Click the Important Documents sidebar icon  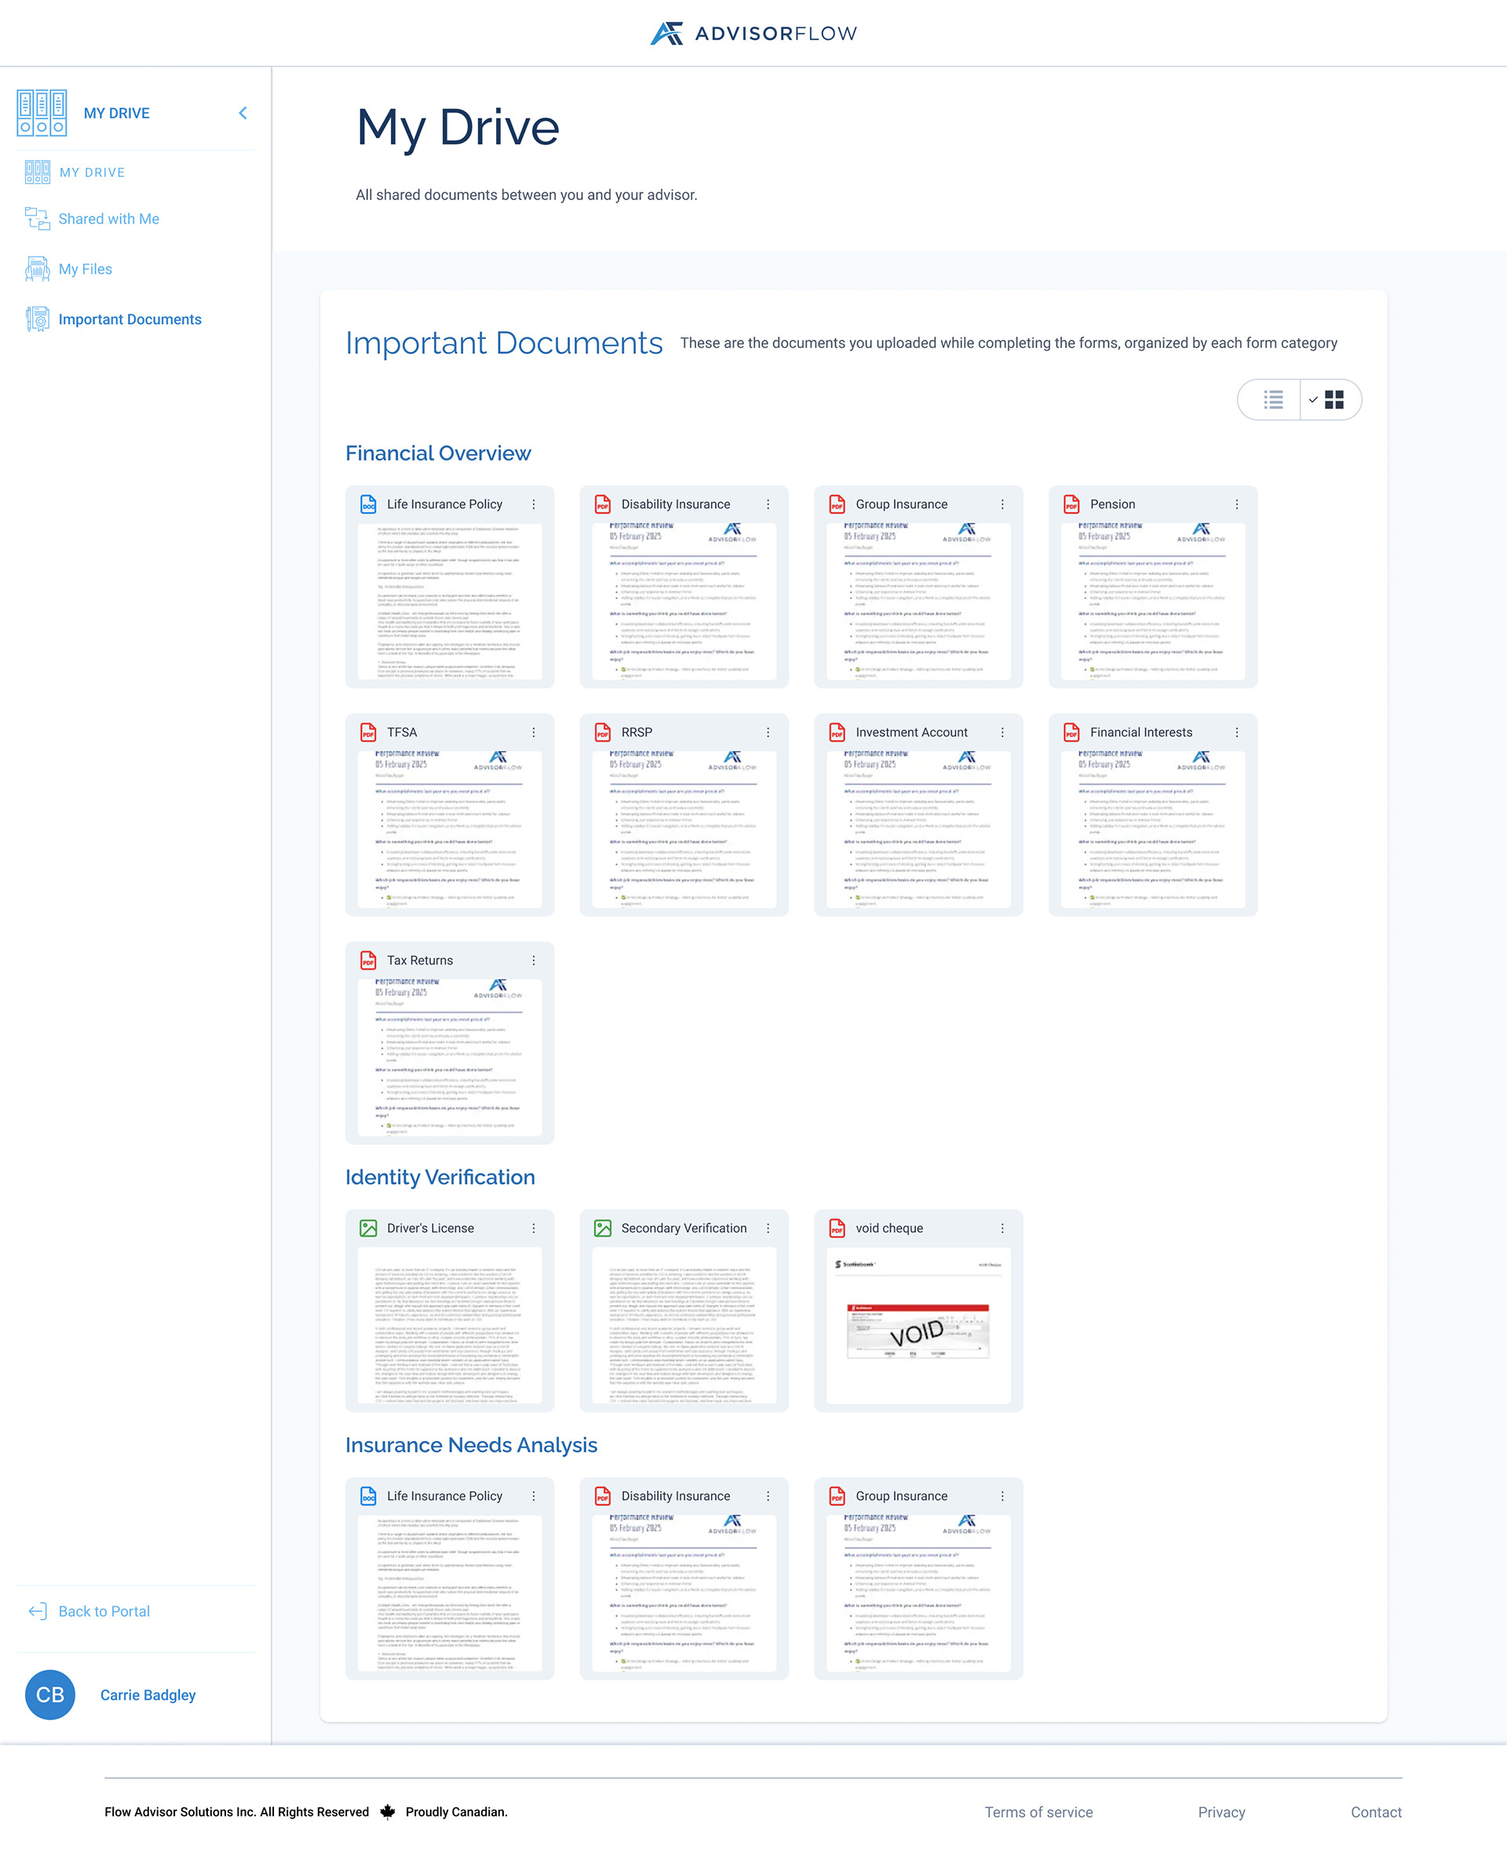click(35, 319)
